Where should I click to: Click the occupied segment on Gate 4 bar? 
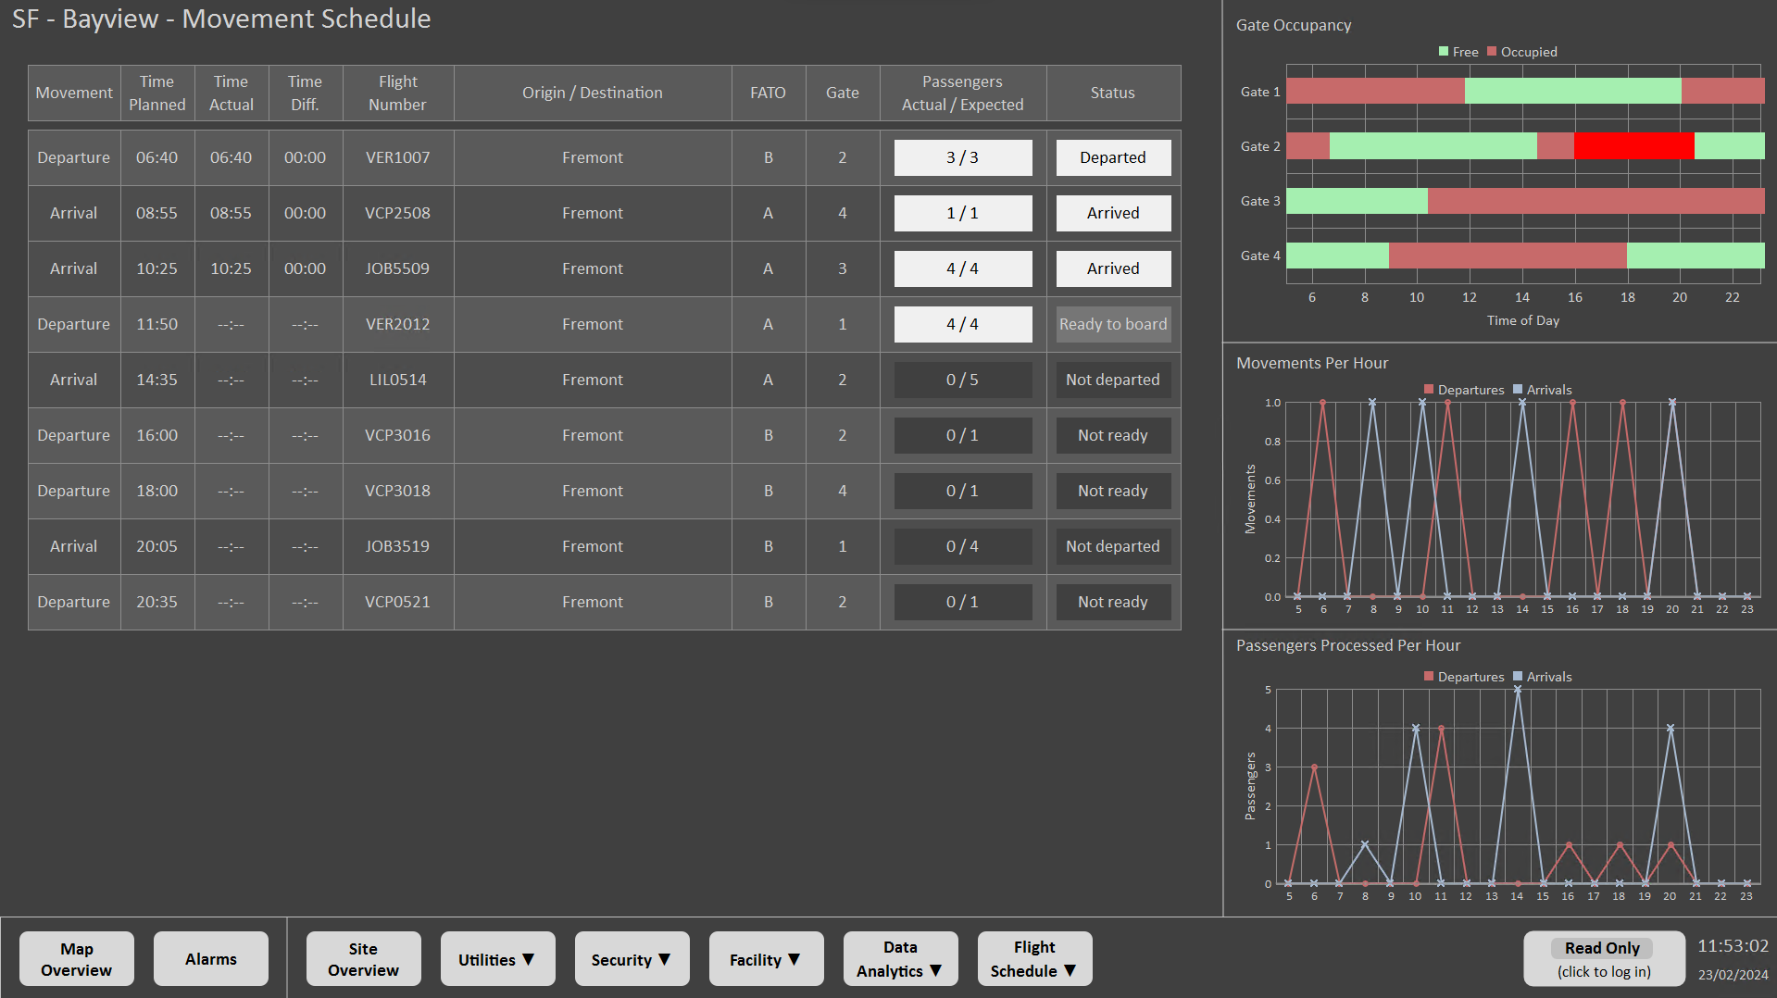pyautogui.click(x=1508, y=256)
